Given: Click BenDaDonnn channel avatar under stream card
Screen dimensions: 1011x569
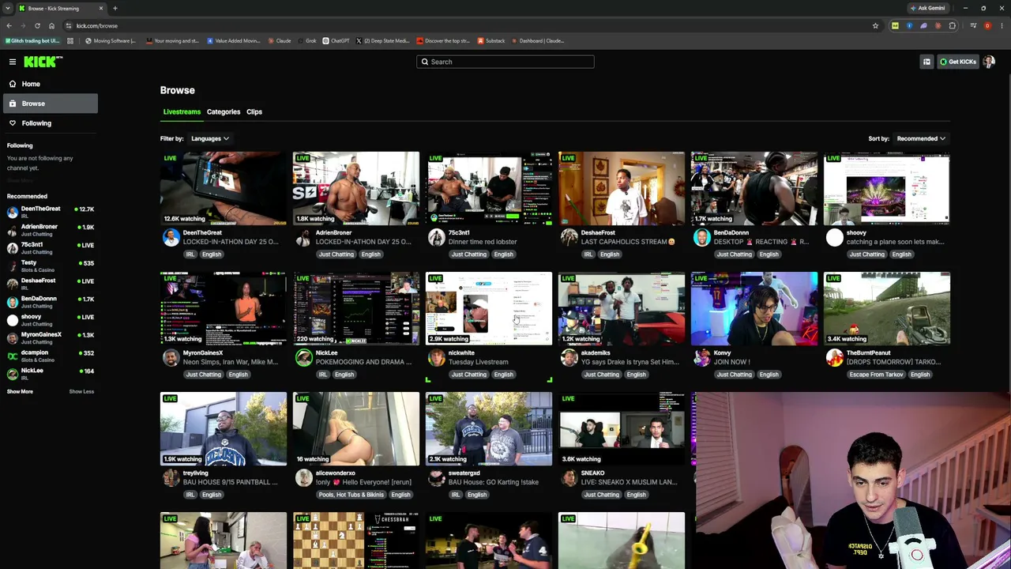Looking at the screenshot, I should [x=701, y=237].
